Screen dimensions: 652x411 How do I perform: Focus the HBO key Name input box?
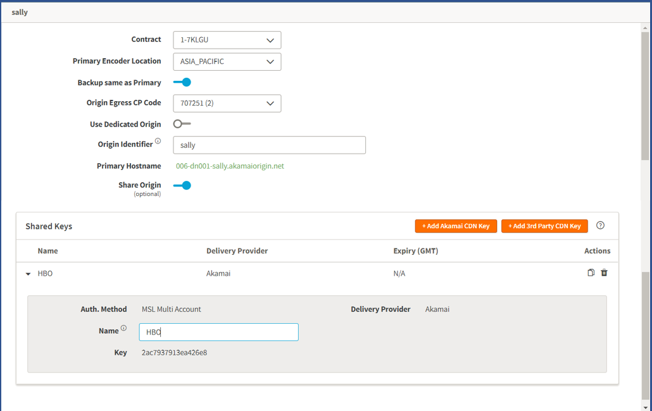(218, 332)
